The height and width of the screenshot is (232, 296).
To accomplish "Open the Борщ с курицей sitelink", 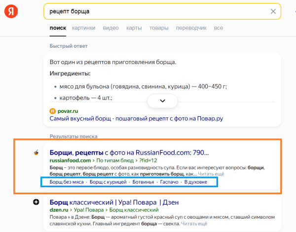I will [108, 182].
